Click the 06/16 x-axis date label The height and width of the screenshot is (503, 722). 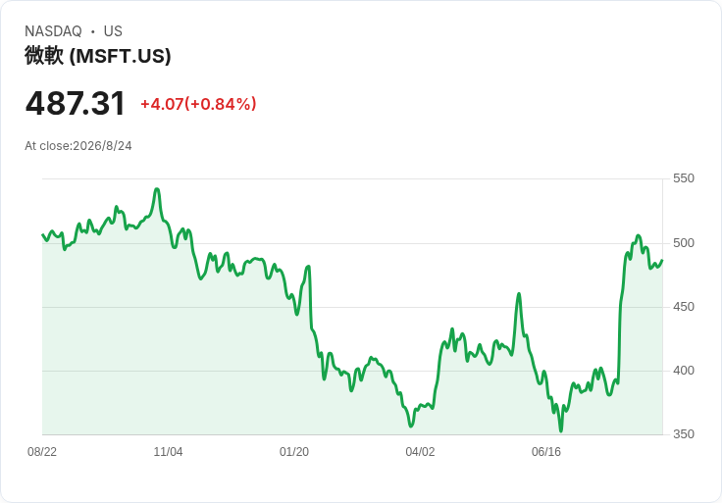546,452
